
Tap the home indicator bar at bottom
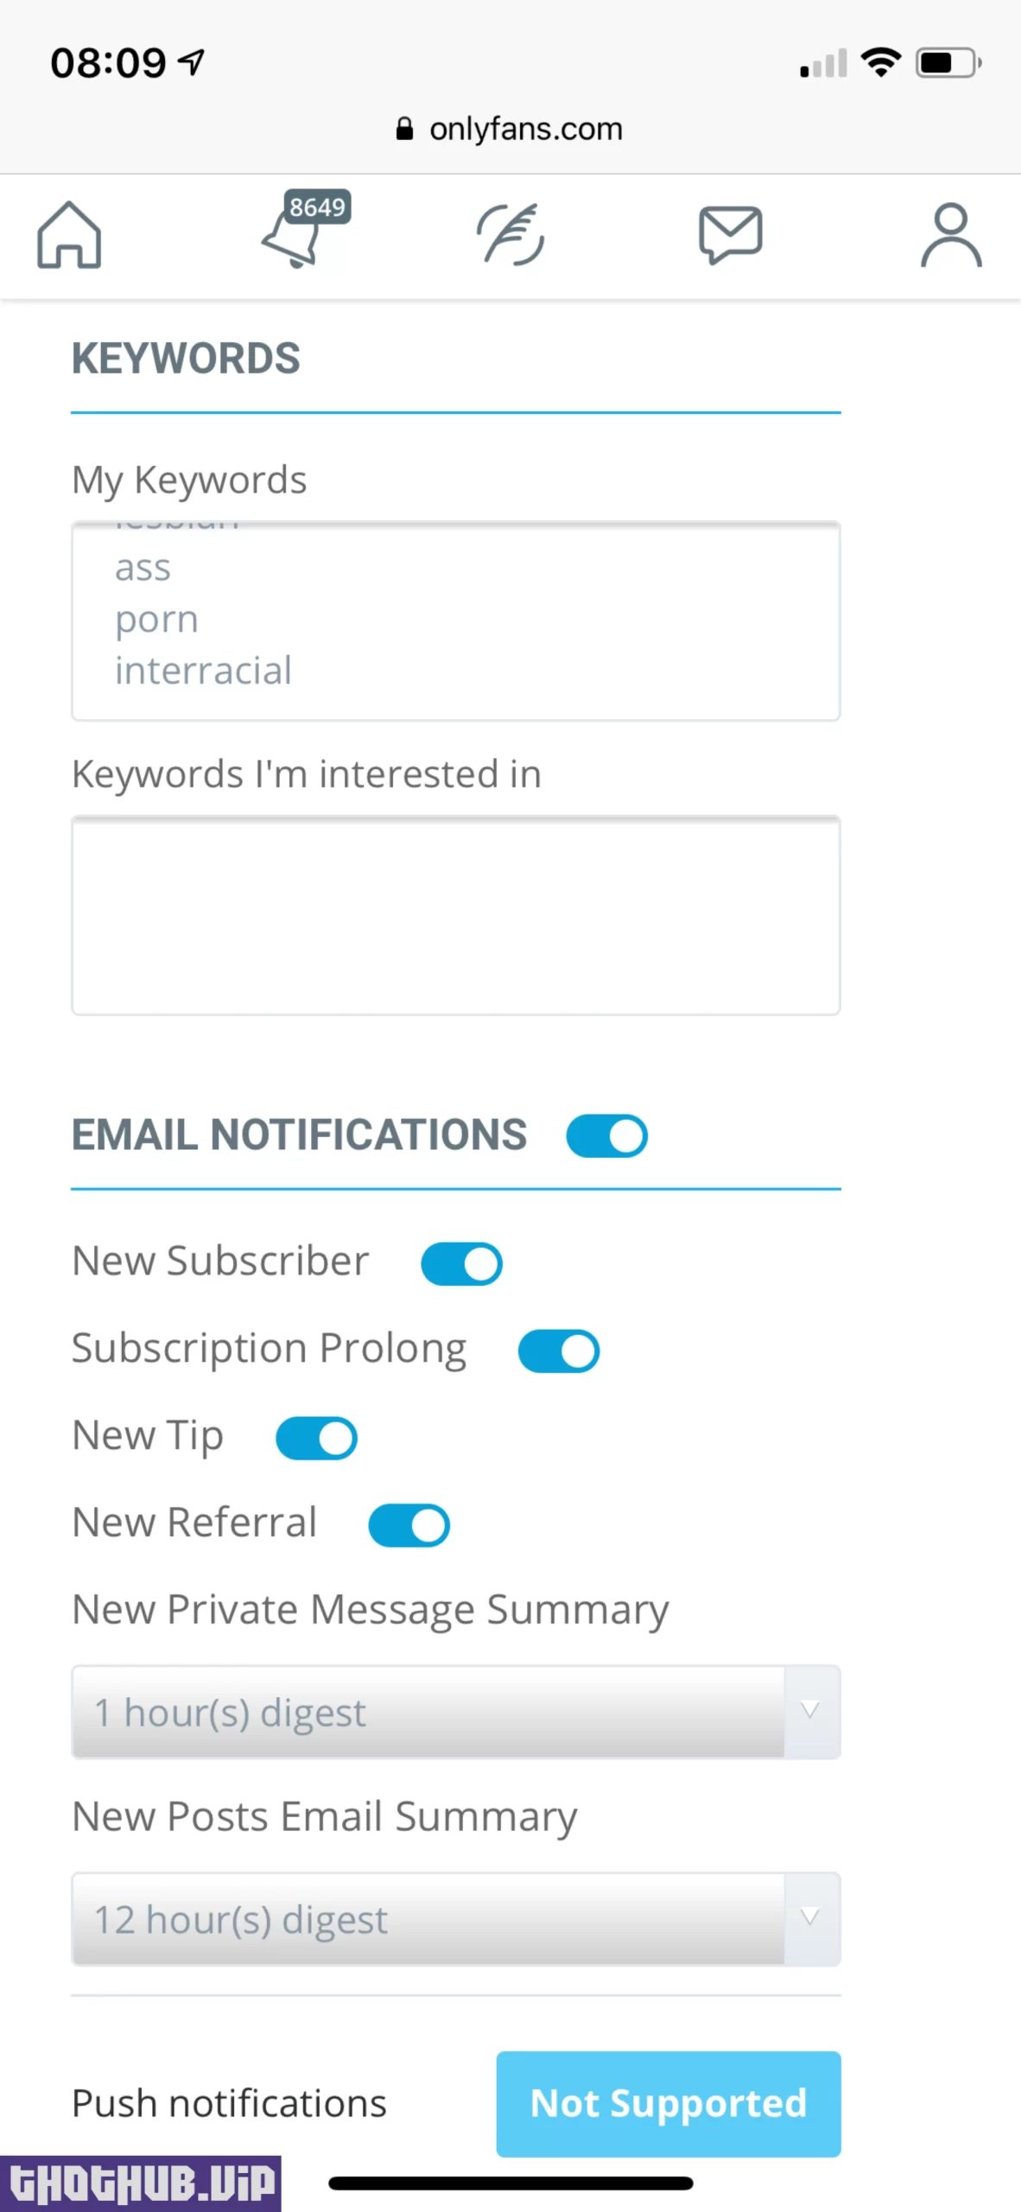pos(510,2183)
